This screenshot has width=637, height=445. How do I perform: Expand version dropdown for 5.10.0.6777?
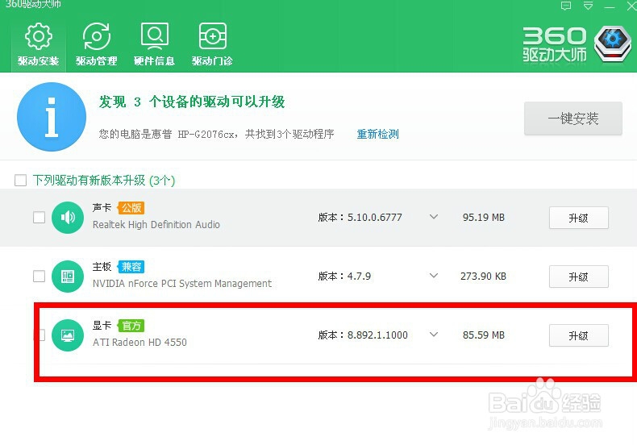click(x=434, y=217)
